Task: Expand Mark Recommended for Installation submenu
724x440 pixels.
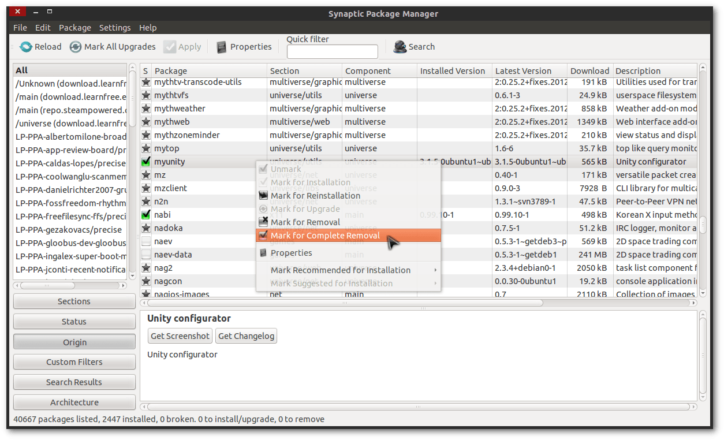Action: (348, 270)
